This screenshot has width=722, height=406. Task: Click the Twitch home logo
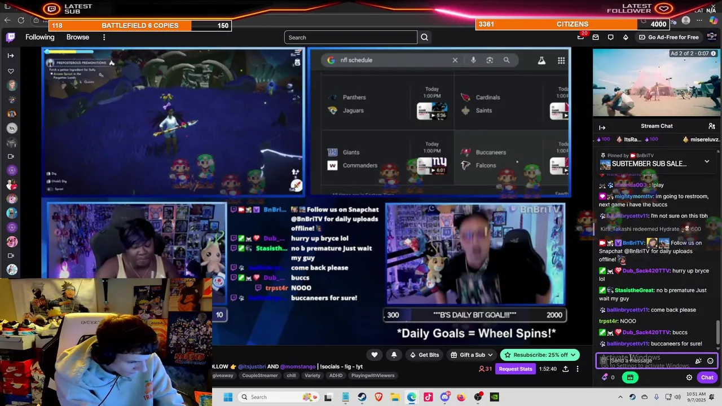(10, 37)
